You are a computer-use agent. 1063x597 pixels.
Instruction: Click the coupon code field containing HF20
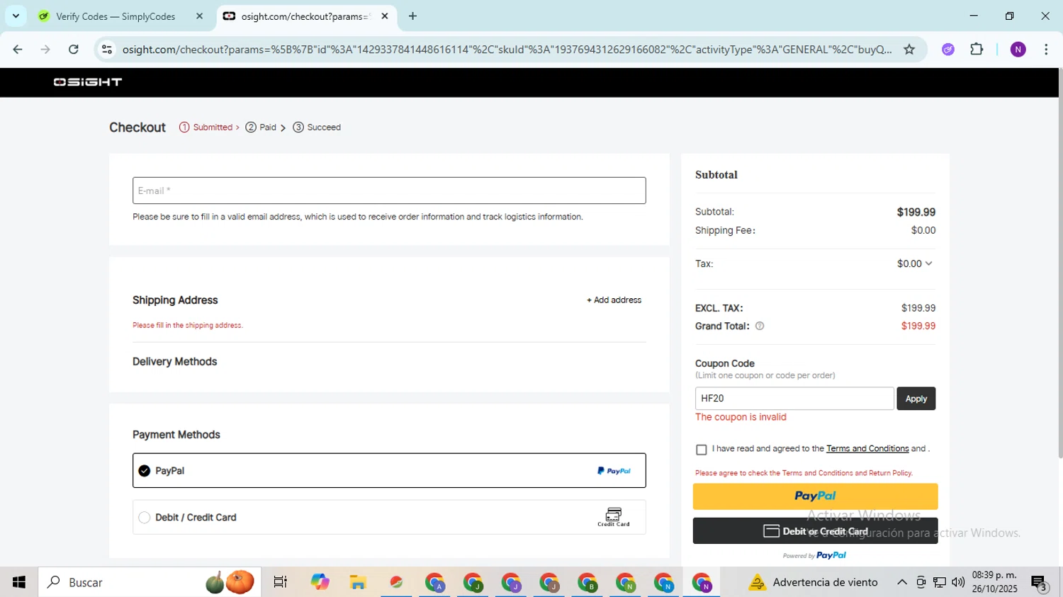[794, 399]
